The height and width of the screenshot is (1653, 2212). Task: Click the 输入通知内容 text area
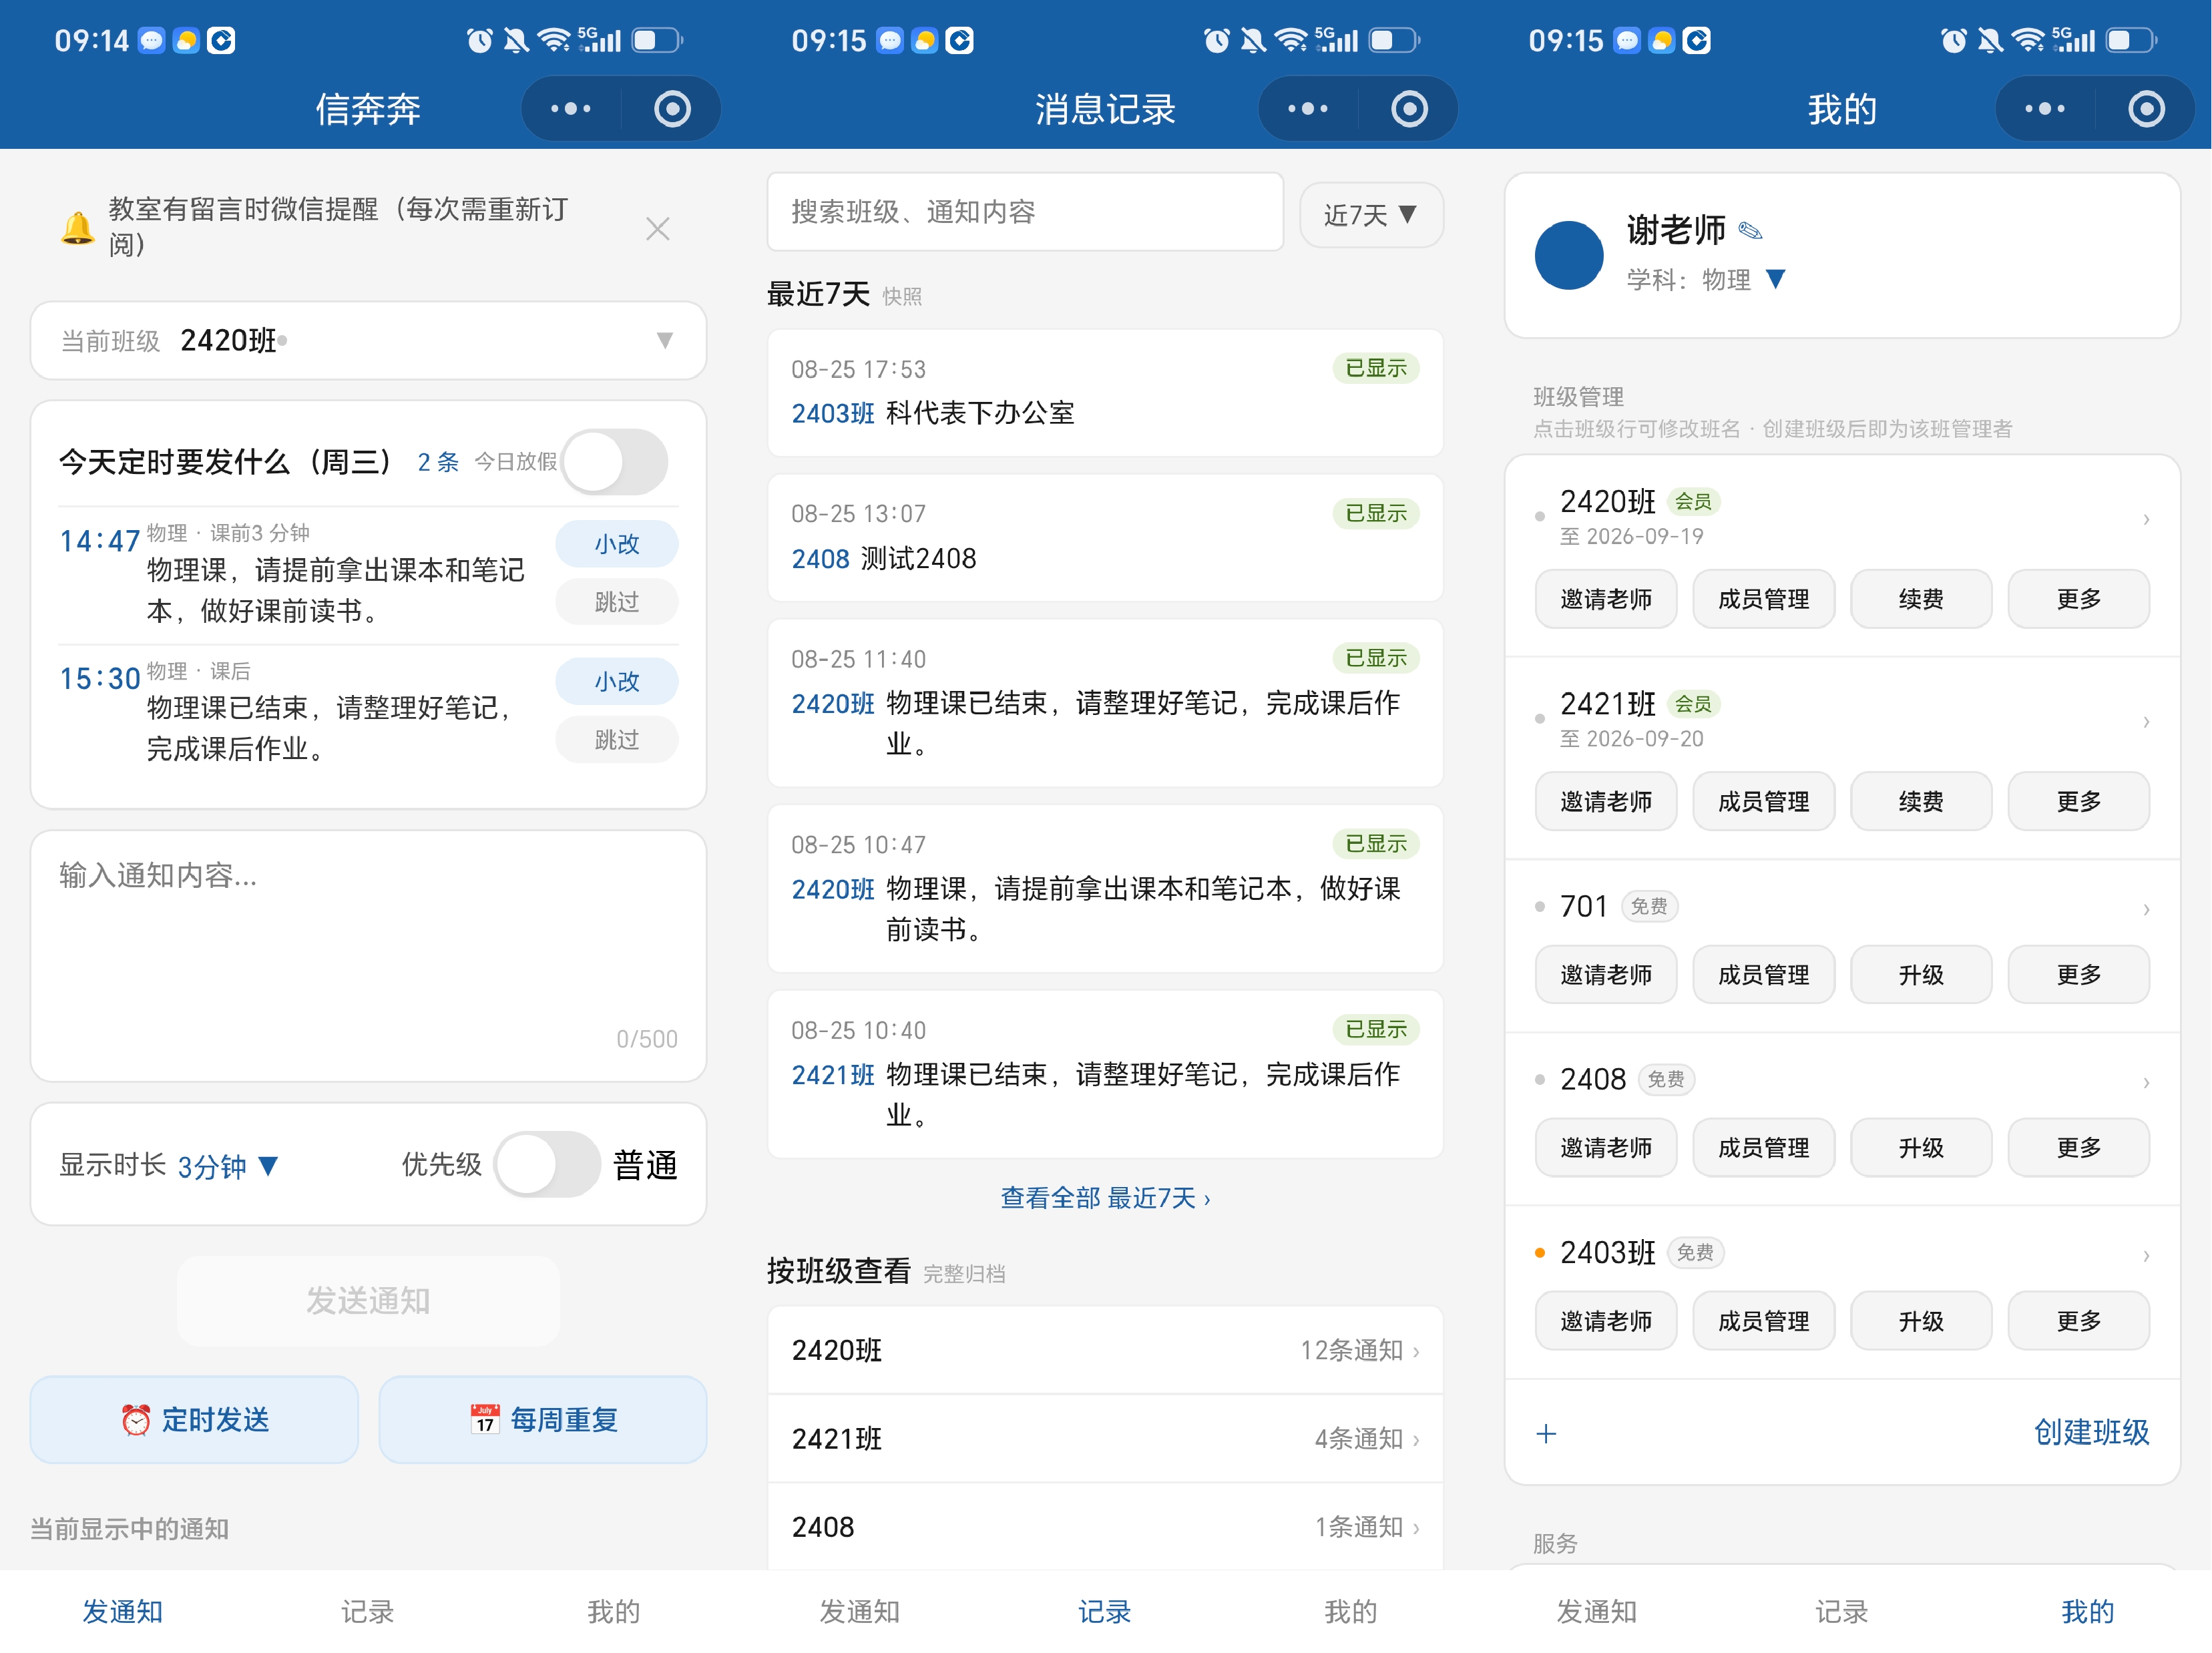coord(368,955)
